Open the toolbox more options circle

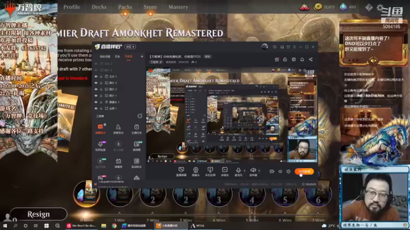(140, 116)
